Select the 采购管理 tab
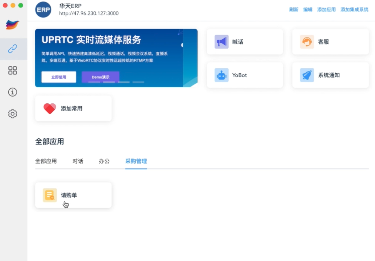The image size is (375, 261). 136,161
